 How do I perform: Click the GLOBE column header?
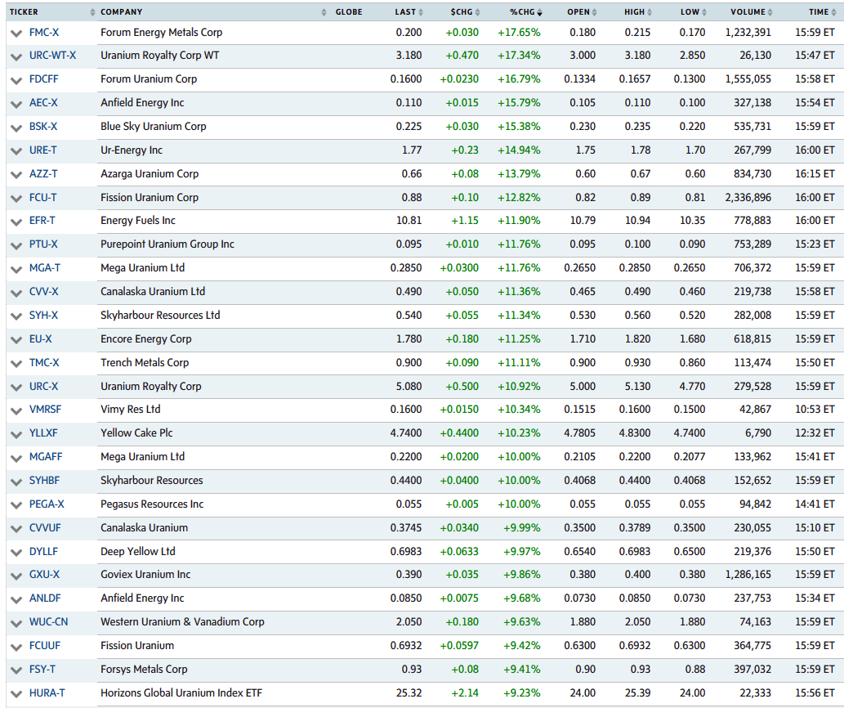tap(349, 12)
